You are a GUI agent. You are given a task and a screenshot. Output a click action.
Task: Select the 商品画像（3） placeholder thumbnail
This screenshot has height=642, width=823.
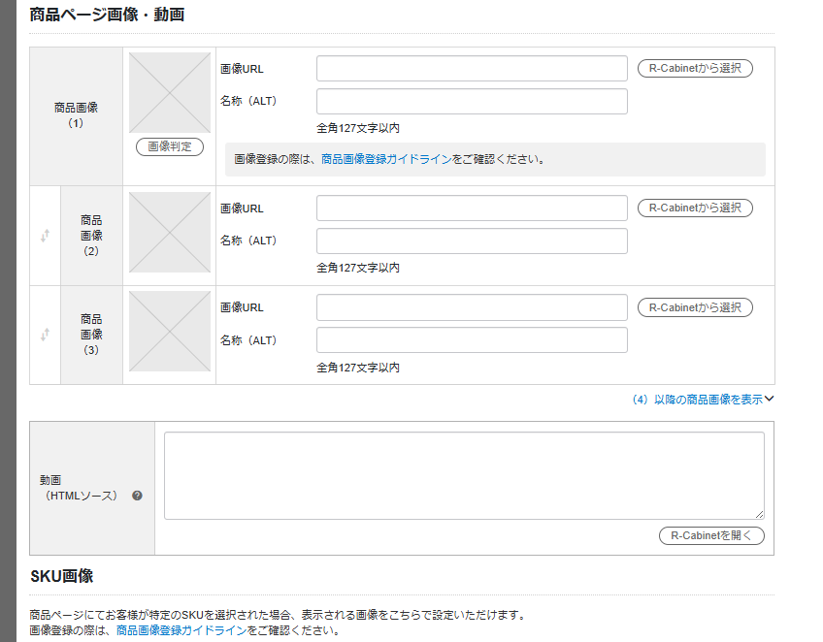point(170,332)
